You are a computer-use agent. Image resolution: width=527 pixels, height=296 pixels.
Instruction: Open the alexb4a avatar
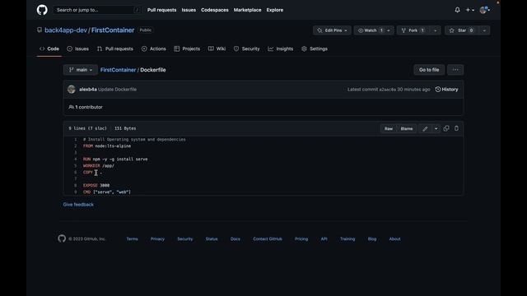point(72,90)
